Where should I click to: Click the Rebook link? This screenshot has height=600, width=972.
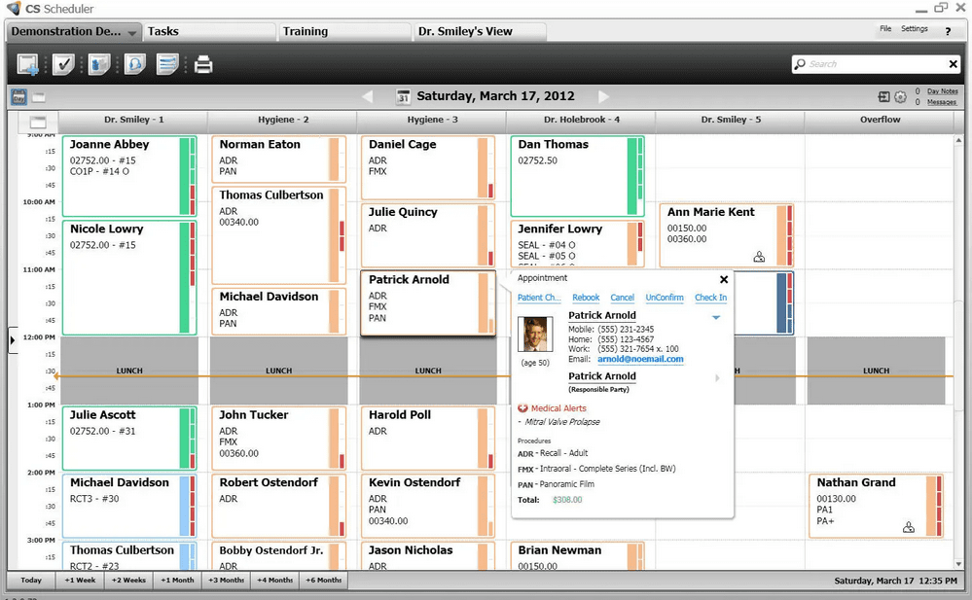tap(586, 298)
